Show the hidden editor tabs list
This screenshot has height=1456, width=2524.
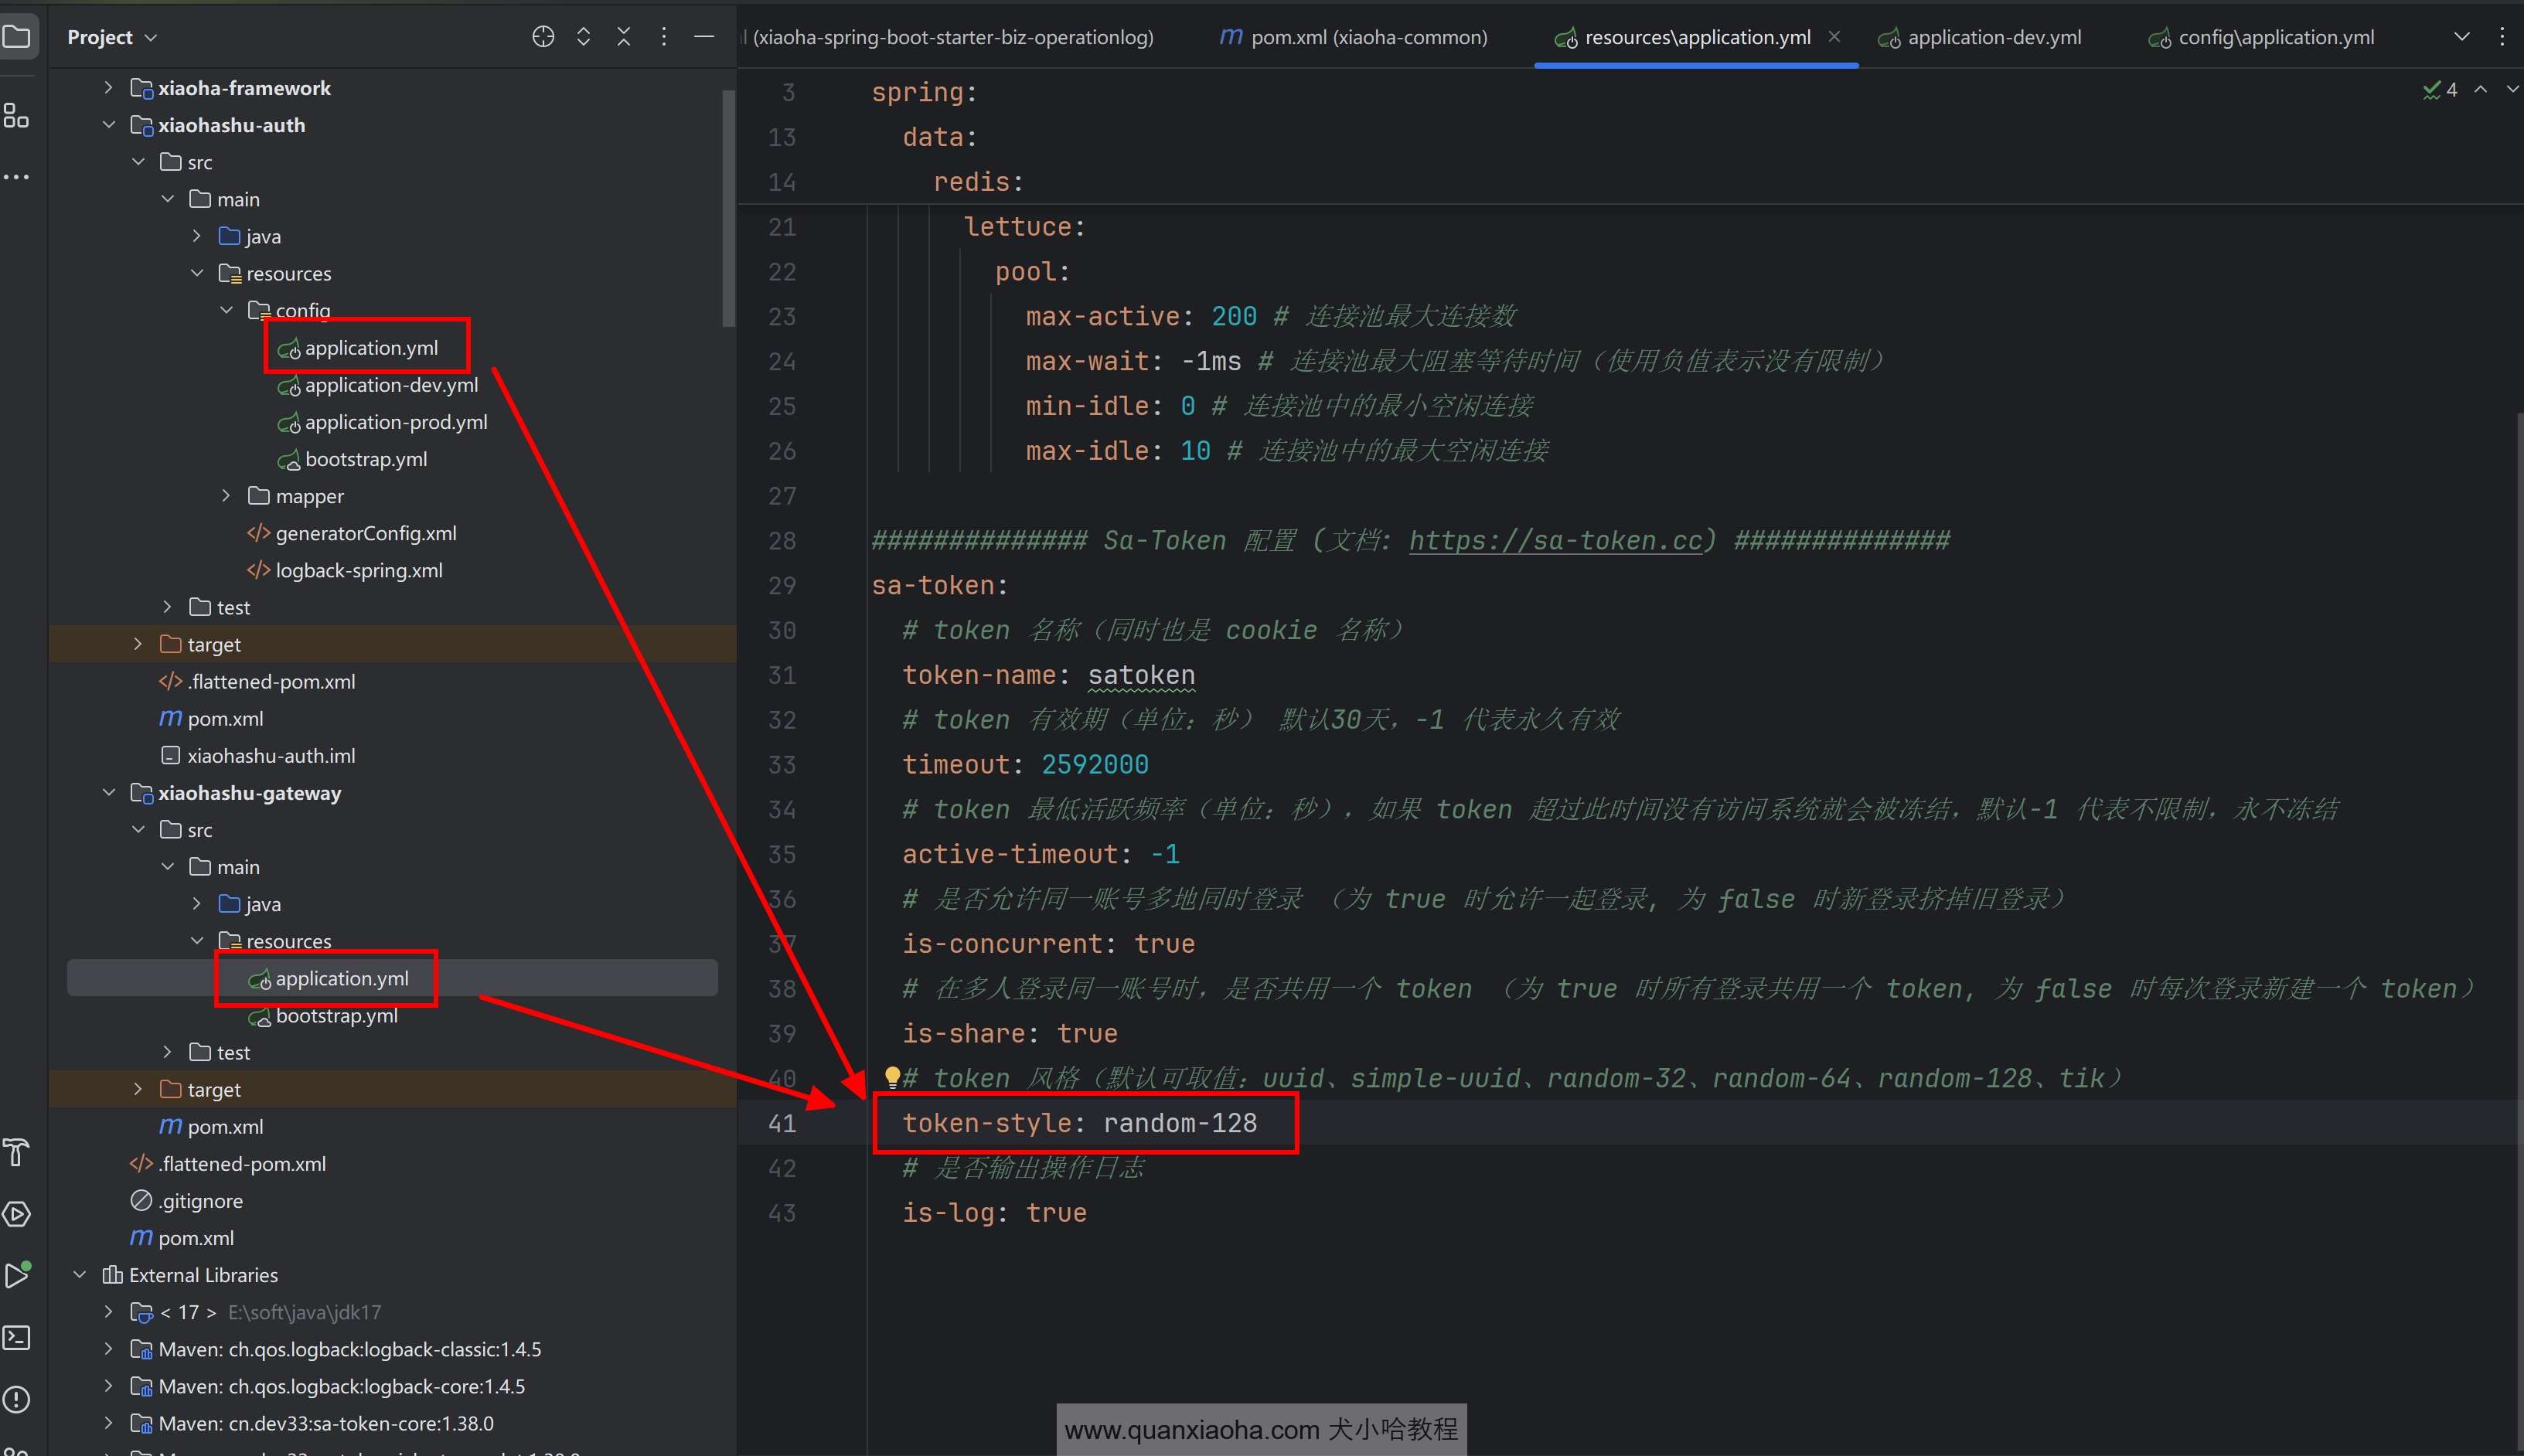2461,37
